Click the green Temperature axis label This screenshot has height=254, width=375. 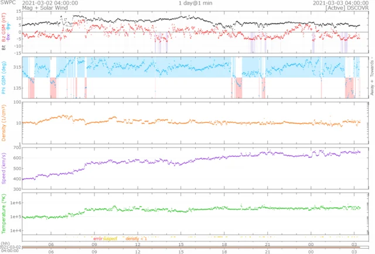(x=5, y=217)
